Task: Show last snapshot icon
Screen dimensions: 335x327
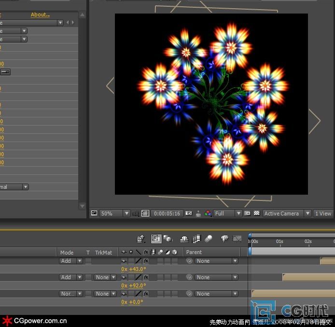Action: pyautogui.click(x=198, y=213)
